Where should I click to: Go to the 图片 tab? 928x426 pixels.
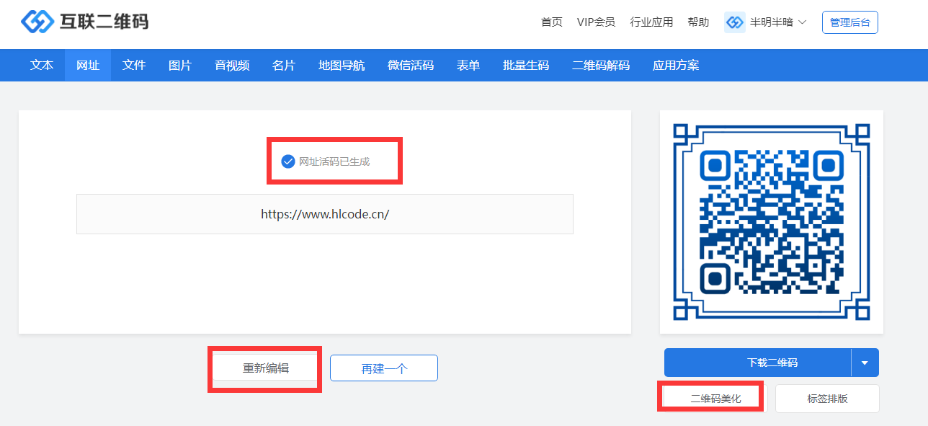pos(180,66)
